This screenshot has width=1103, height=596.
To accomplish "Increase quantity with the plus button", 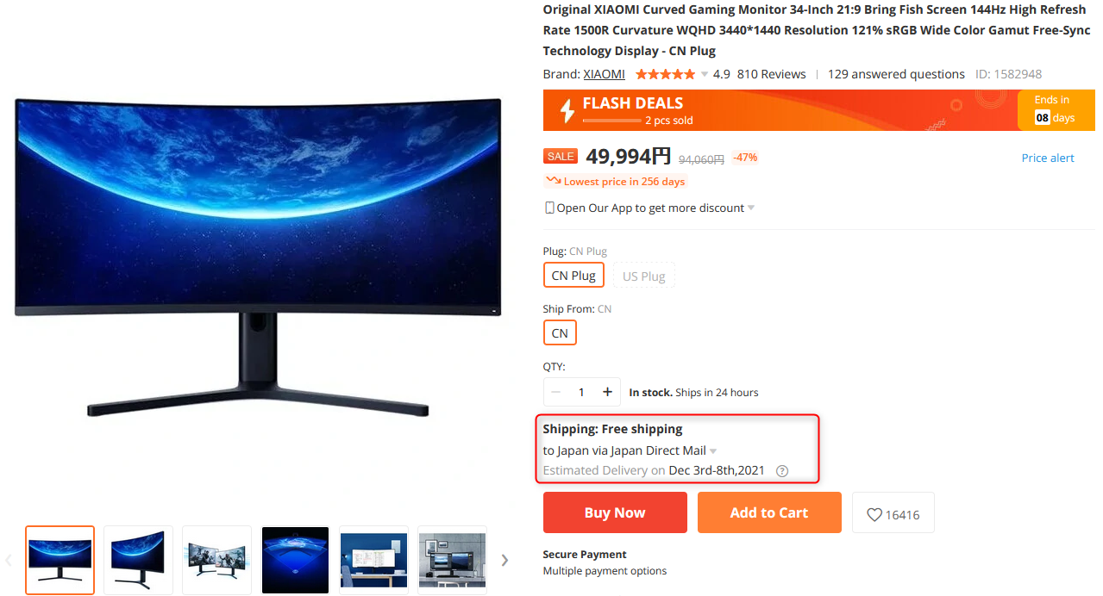I will click(607, 392).
